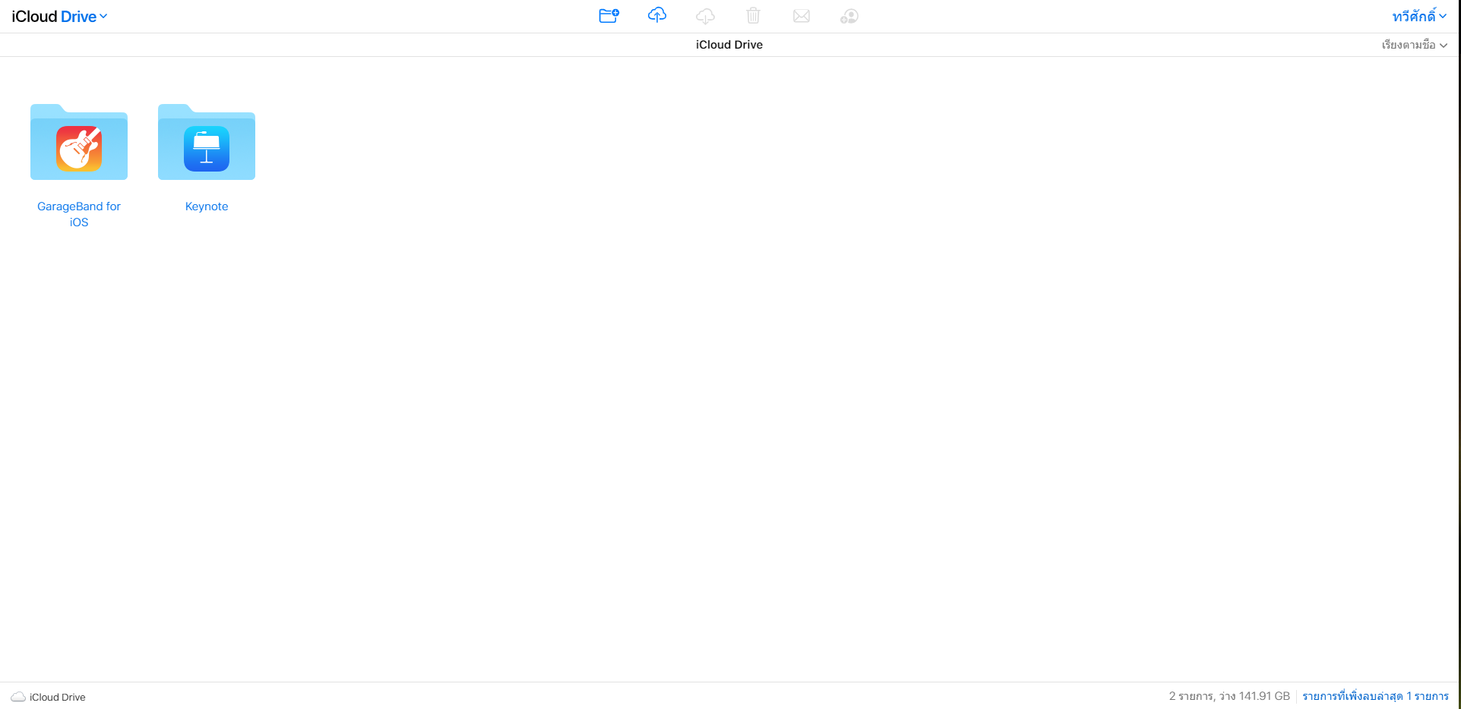The width and height of the screenshot is (1461, 709).
Task: Click the iCloud Drive title in header
Action: pos(729,45)
